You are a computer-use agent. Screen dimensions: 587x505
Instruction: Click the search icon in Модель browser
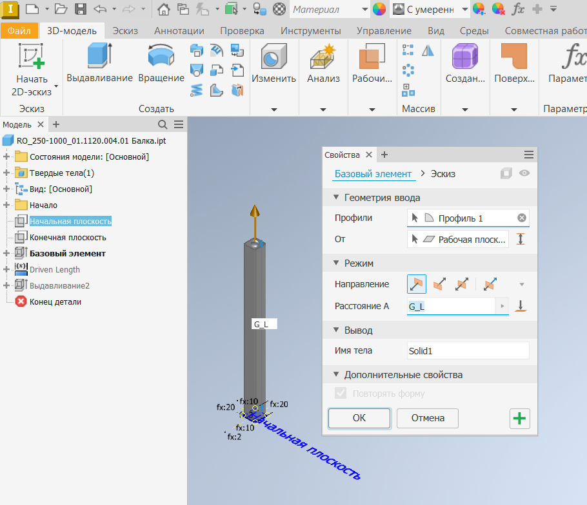pyautogui.click(x=163, y=124)
